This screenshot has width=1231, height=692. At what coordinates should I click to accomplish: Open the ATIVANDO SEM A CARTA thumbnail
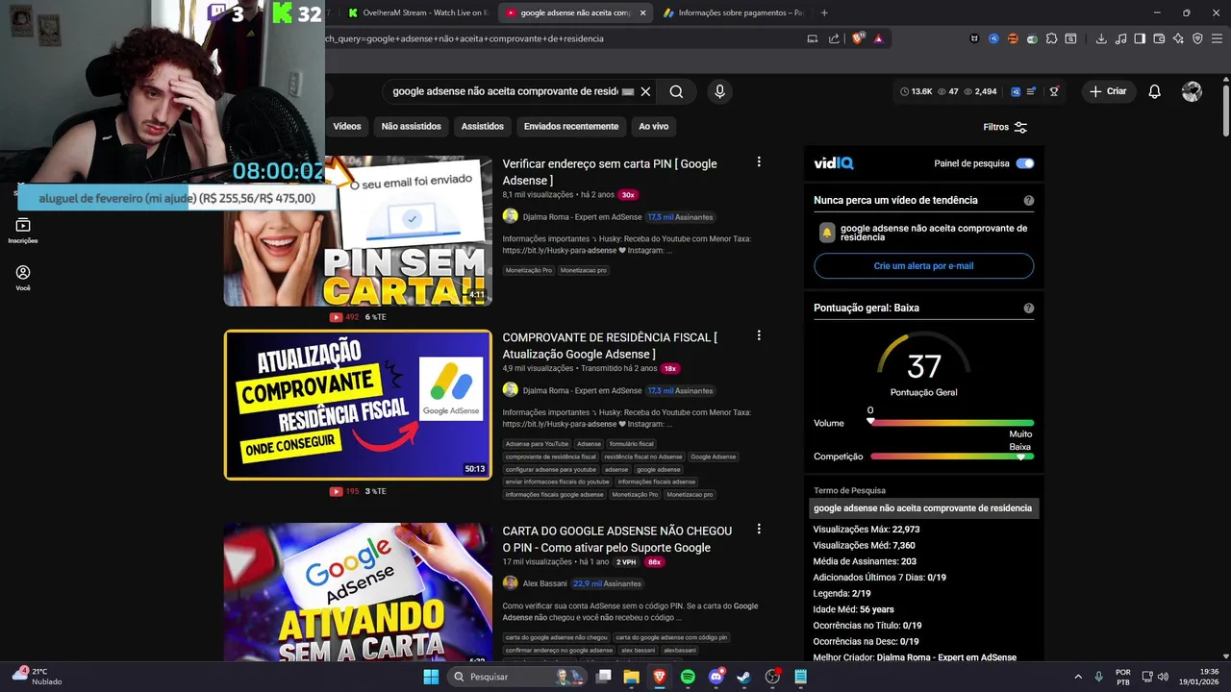[x=358, y=592]
